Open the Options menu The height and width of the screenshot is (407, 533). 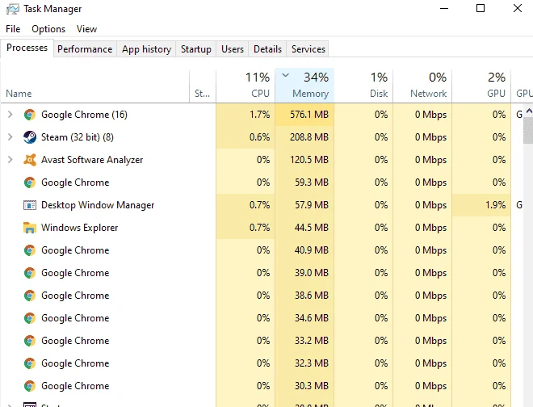(48, 29)
